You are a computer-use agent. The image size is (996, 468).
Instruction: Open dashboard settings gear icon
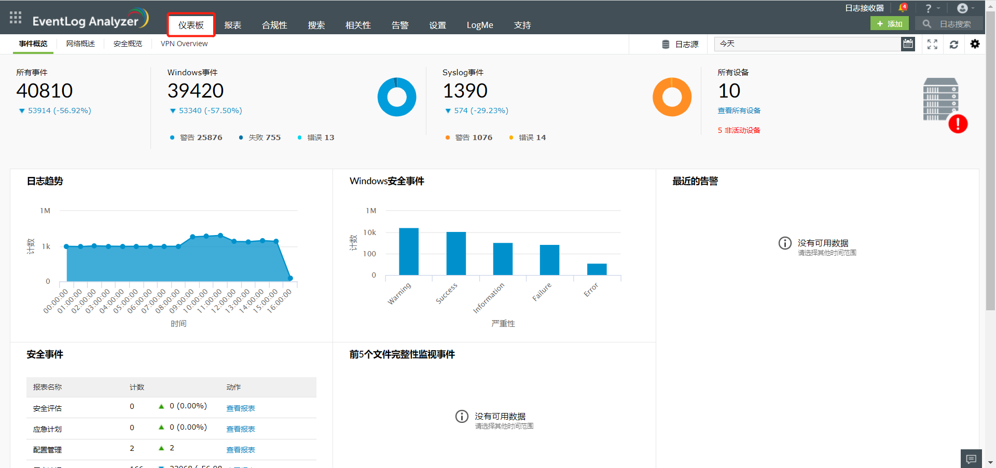975,44
